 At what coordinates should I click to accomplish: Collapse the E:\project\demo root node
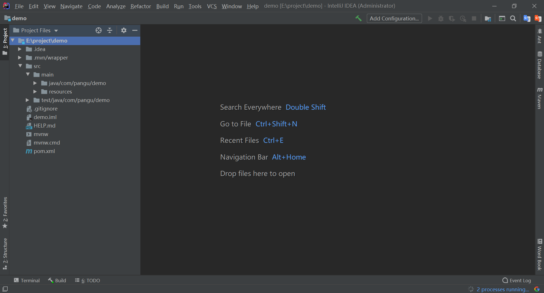13,41
